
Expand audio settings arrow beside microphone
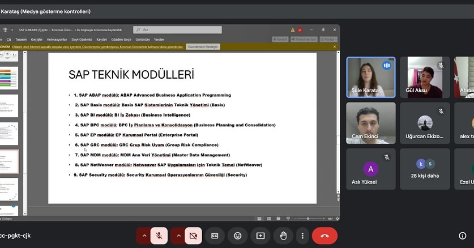[144, 236]
